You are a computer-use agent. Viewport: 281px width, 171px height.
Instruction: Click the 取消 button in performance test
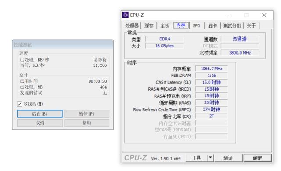[40, 123]
